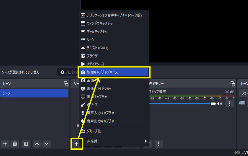This screenshot has width=248, height=156.
Task: Add a テキスト (GDI+) source
Action: click(114, 48)
